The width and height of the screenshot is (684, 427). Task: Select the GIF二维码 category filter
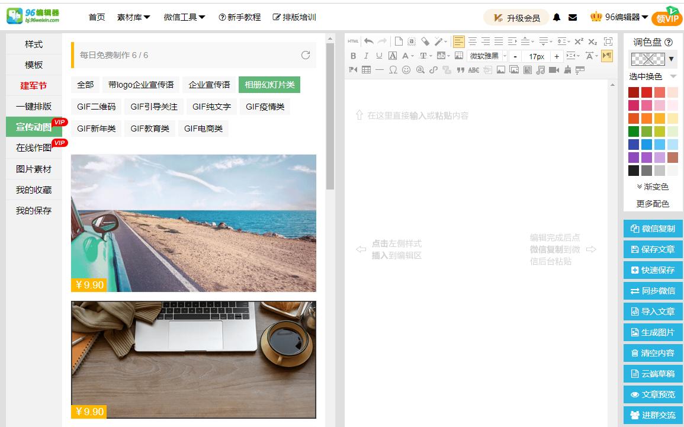pyautogui.click(x=96, y=107)
